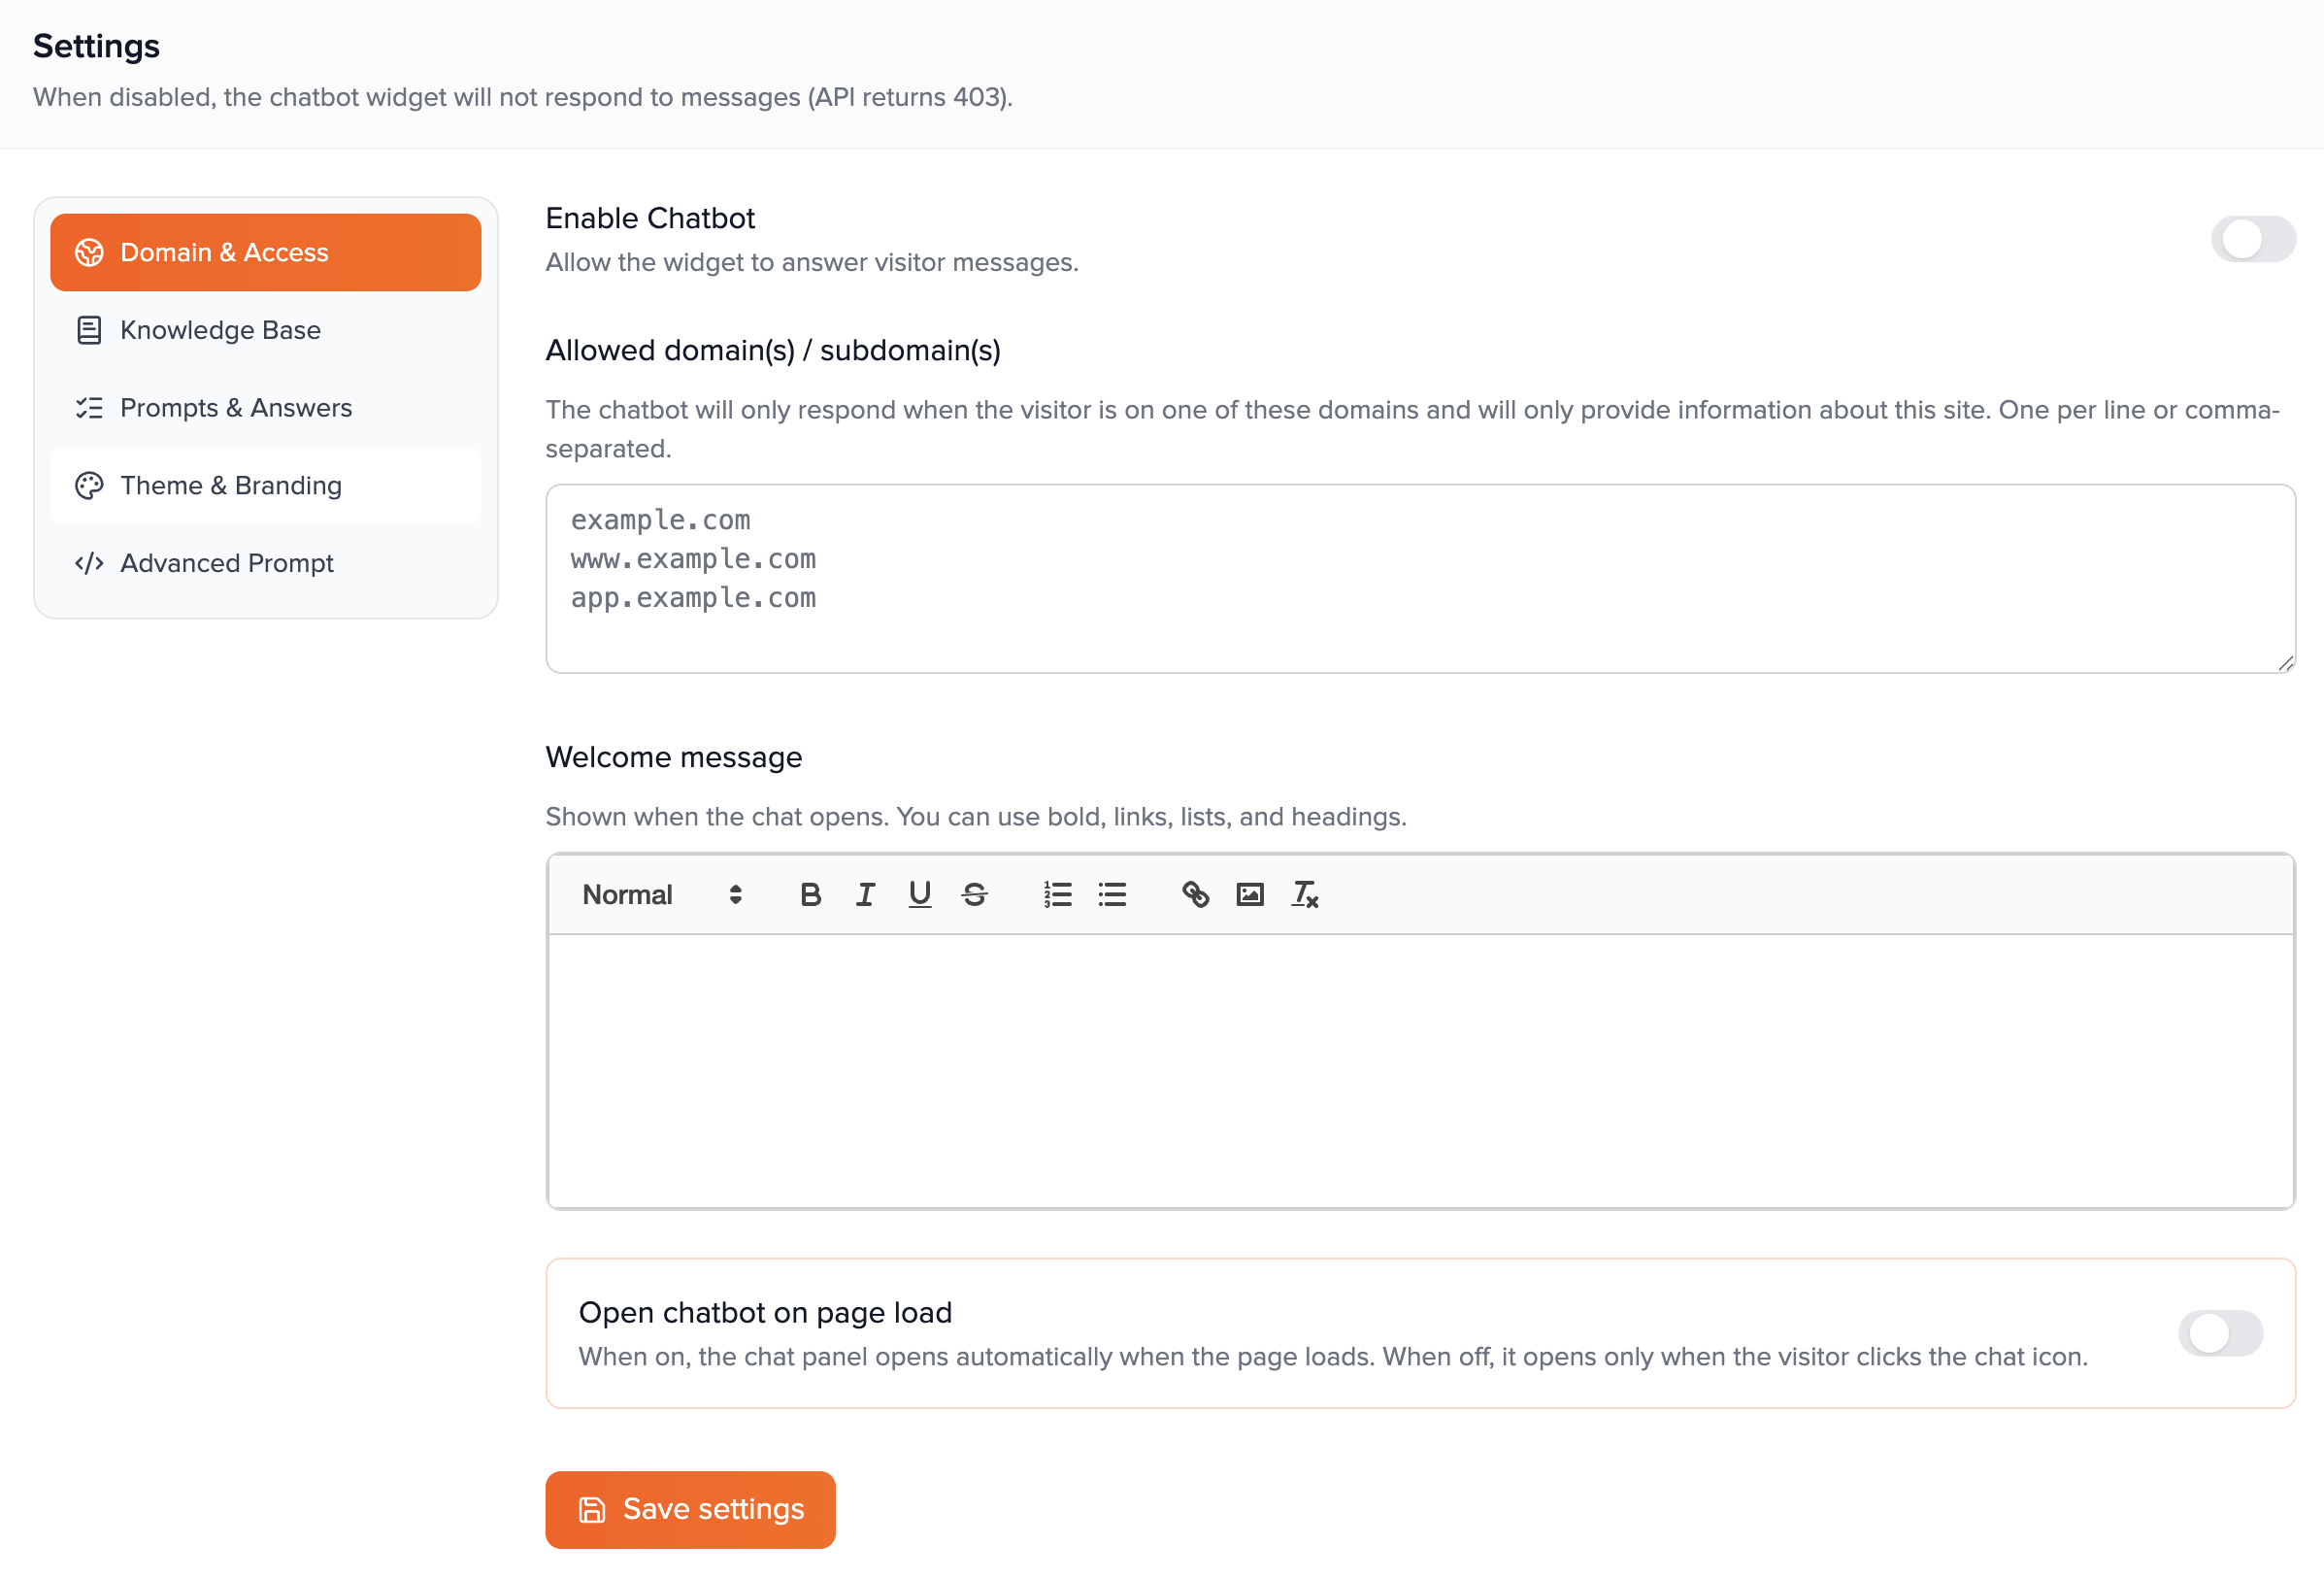Enable Open chatbot on page load
The height and width of the screenshot is (1579, 2324).
2219,1333
